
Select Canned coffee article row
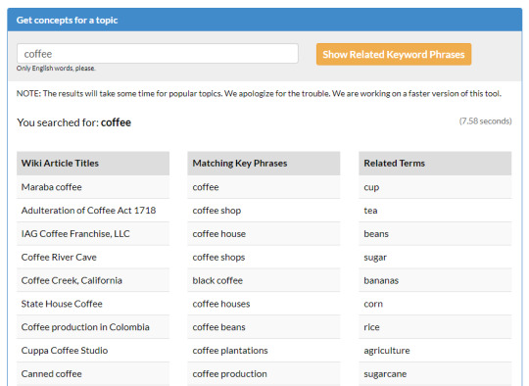[x=93, y=374]
